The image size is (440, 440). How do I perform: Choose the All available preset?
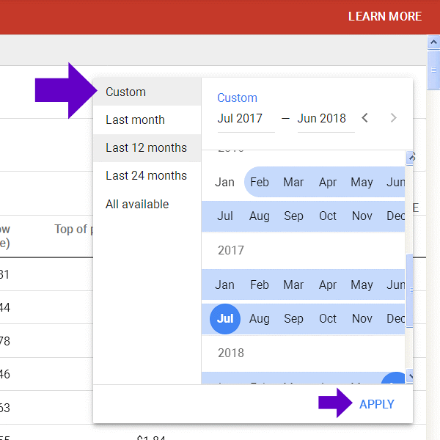[x=137, y=204]
